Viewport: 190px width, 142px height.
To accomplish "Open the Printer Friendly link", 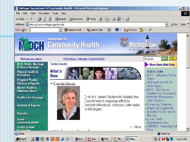I will tap(59, 64).
